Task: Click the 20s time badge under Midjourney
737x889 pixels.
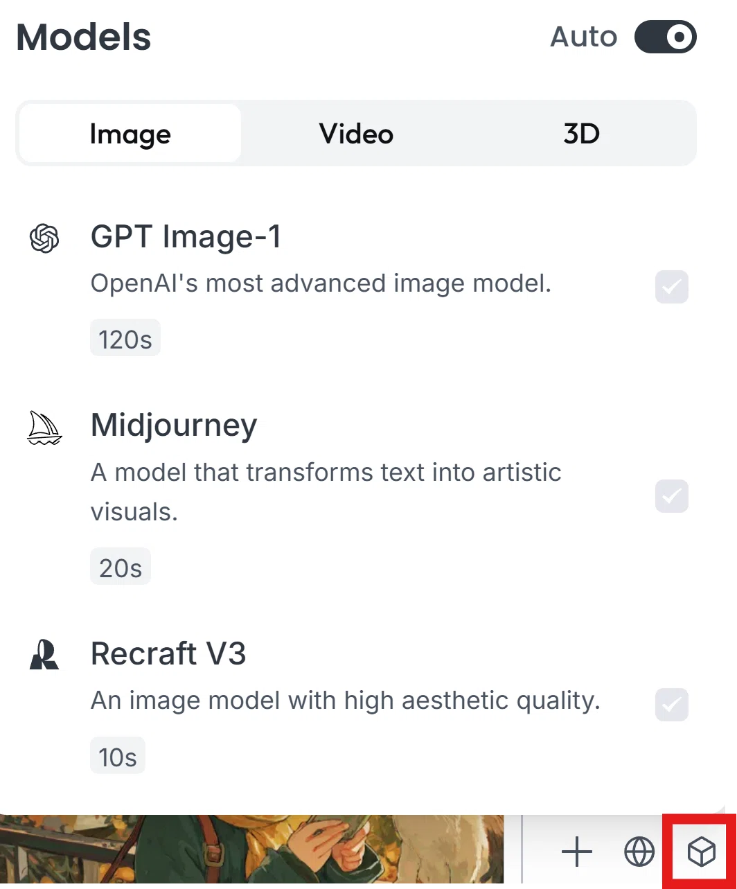Action: click(121, 567)
